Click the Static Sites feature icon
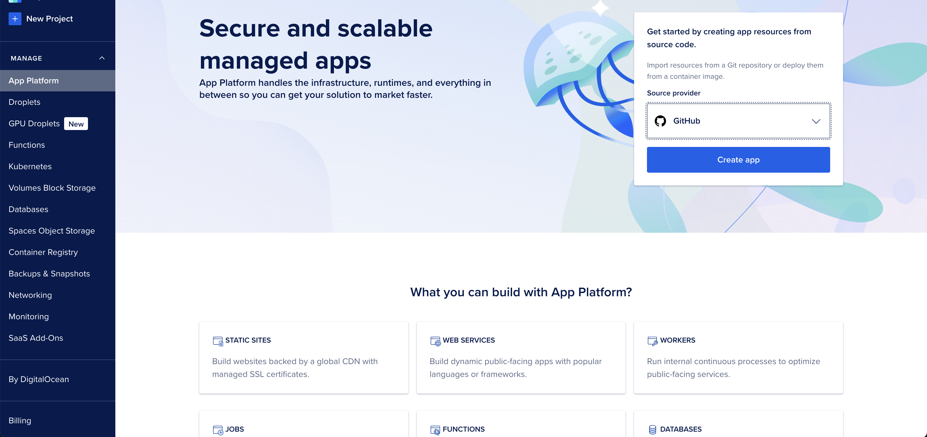This screenshot has width=927, height=437. (218, 340)
